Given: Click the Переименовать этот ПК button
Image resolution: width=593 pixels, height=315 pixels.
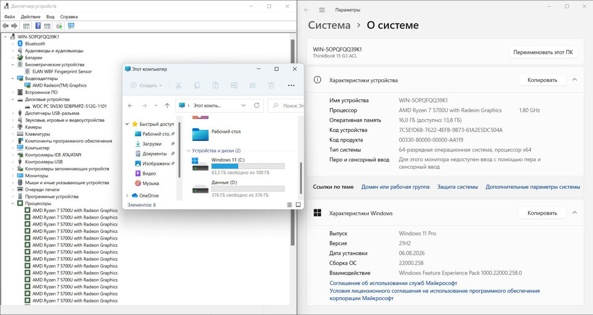Looking at the screenshot, I should click(543, 52).
